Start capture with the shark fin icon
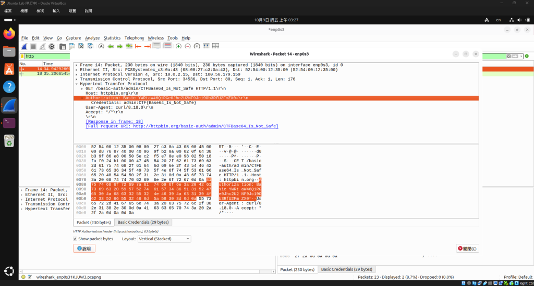Screen dimensions: 534x286 click(x=24, y=46)
